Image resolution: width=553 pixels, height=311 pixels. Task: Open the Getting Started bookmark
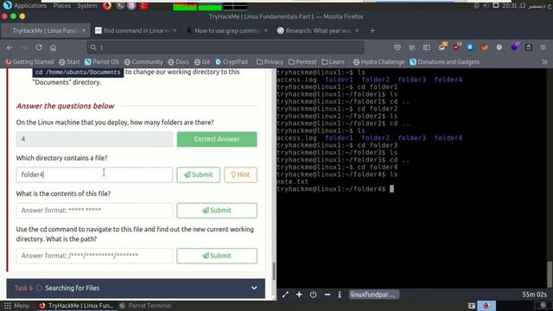click(29, 62)
